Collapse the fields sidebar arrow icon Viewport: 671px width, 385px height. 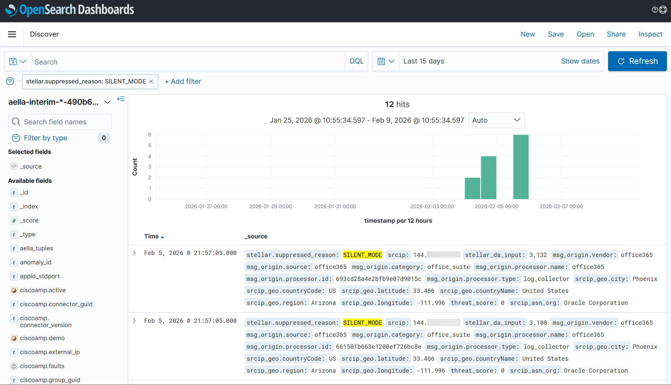click(x=121, y=99)
